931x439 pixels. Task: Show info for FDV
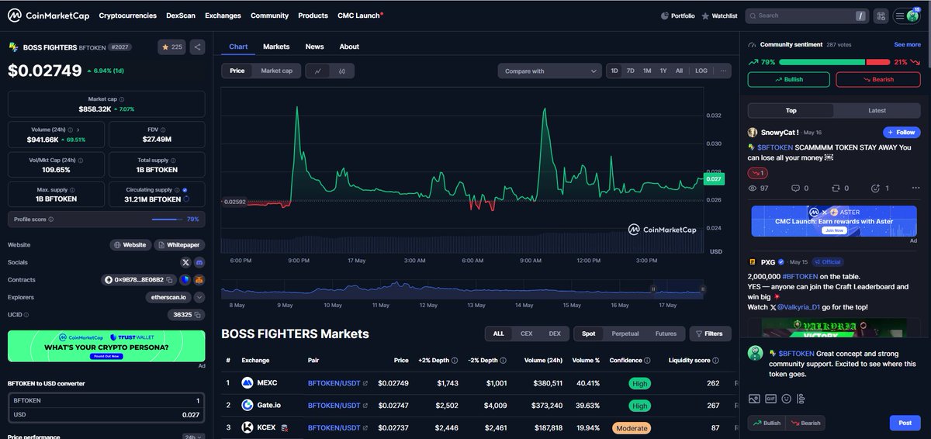click(x=164, y=130)
